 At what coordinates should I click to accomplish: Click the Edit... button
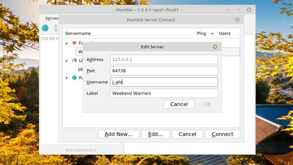pos(156,134)
